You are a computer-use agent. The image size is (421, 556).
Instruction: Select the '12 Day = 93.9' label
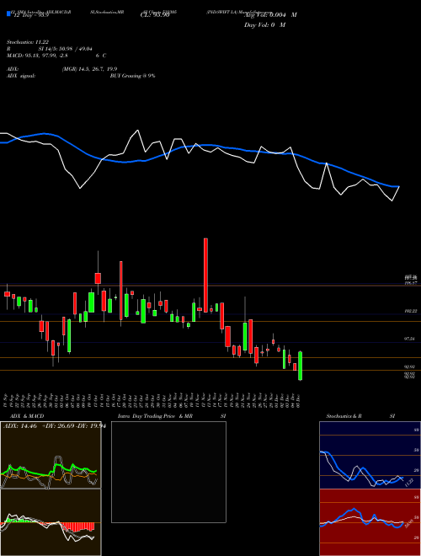29,15
